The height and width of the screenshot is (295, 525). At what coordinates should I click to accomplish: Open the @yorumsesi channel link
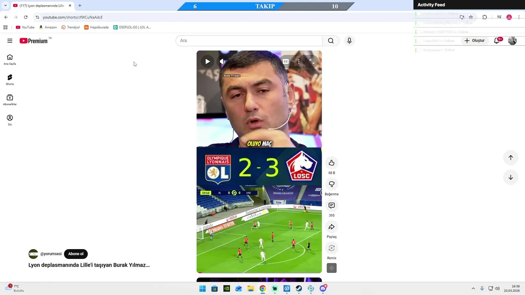tap(51, 254)
